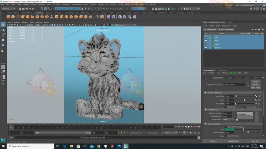
Task: Click the Add Sculpt Layer button
Action: click(226, 29)
